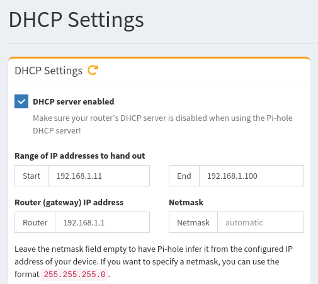Click the 'Leave the netmask field empty' sentence

[154, 255]
